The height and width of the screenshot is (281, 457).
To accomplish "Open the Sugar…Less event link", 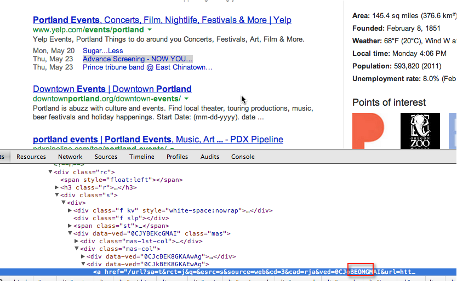I will pyautogui.click(x=102, y=51).
